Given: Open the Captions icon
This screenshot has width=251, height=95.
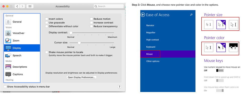Looking at the screenshot, I should point(8,74).
